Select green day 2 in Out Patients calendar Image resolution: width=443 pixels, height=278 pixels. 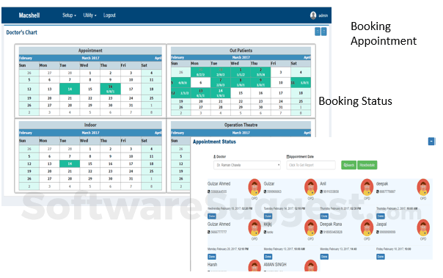(260, 73)
